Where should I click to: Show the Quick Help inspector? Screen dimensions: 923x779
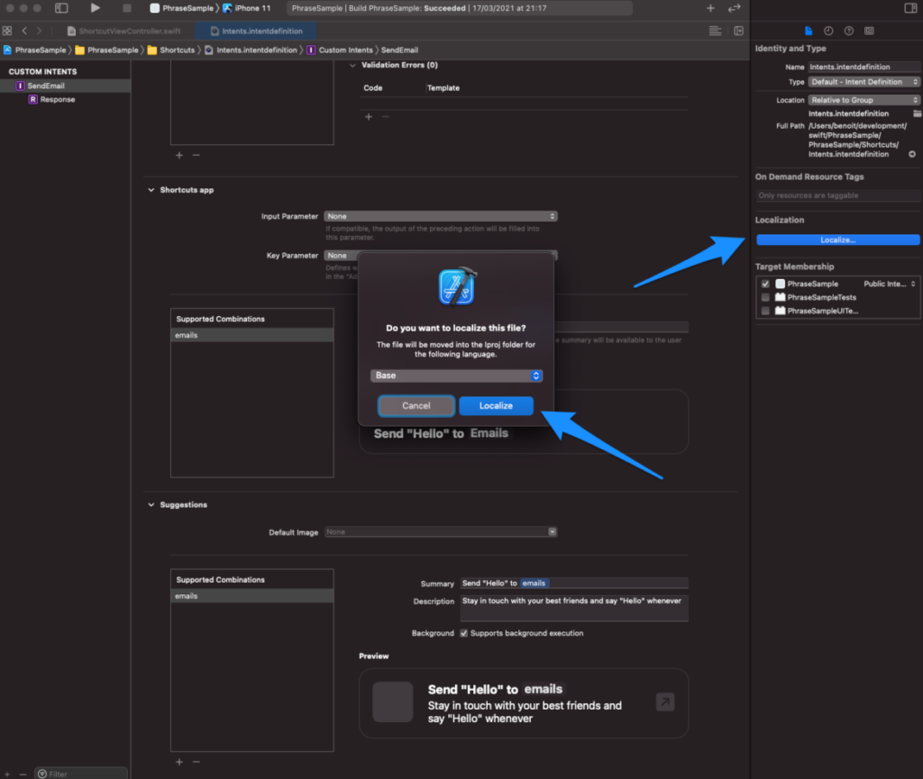coord(849,32)
